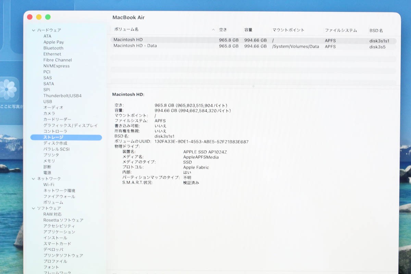This screenshot has width=411, height=274.
Task: Select 診断 in the sidebar
Action: [47, 167]
